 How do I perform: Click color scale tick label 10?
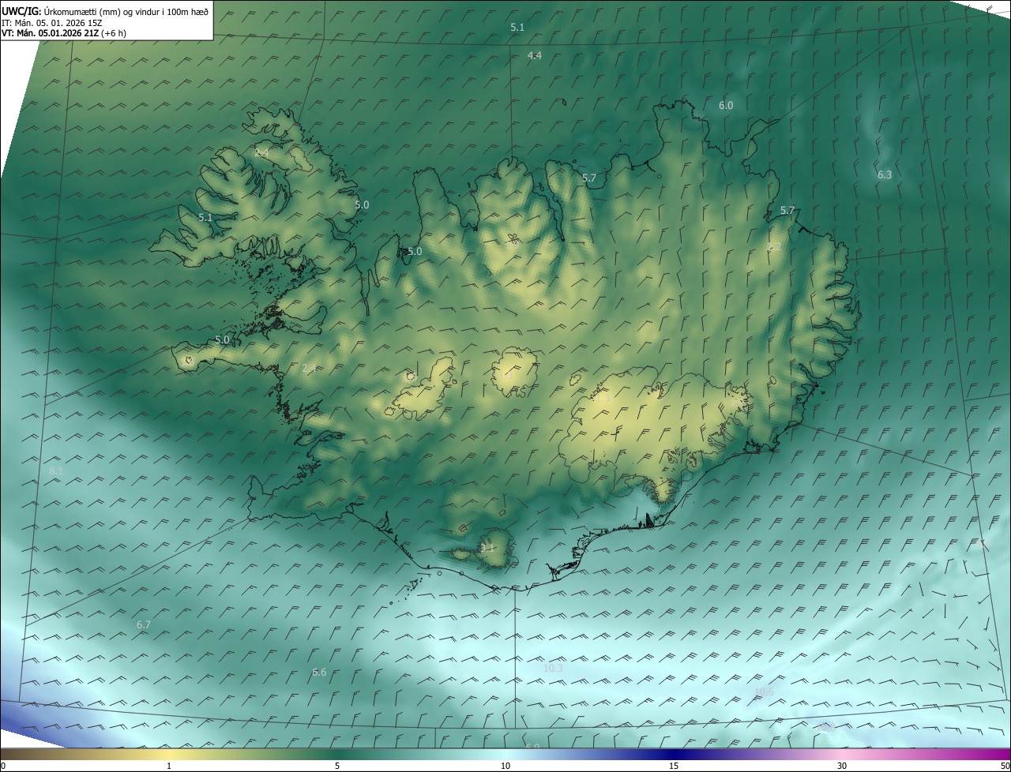coord(505,766)
